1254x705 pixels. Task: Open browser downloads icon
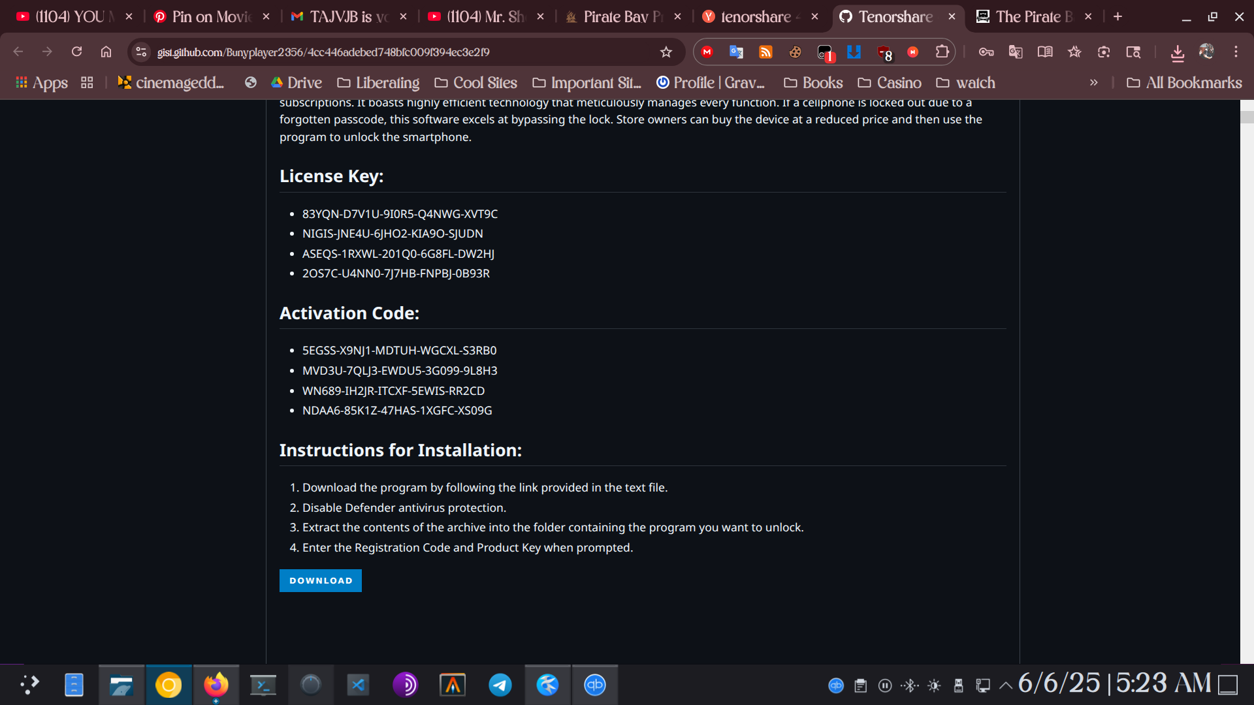pos(1177,52)
